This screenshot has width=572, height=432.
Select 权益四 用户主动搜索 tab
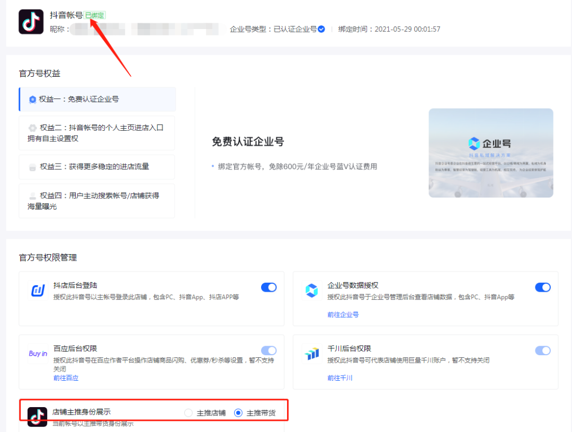[97, 201]
